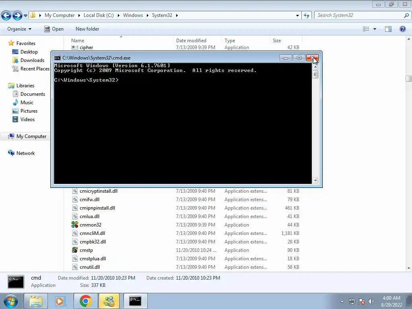
Task: Select My Computer in the address breadcrumb
Action: click(60, 15)
